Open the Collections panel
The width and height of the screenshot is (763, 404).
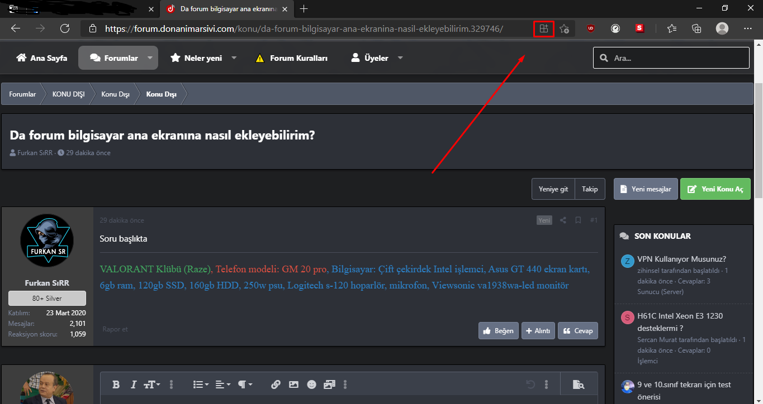click(x=696, y=28)
